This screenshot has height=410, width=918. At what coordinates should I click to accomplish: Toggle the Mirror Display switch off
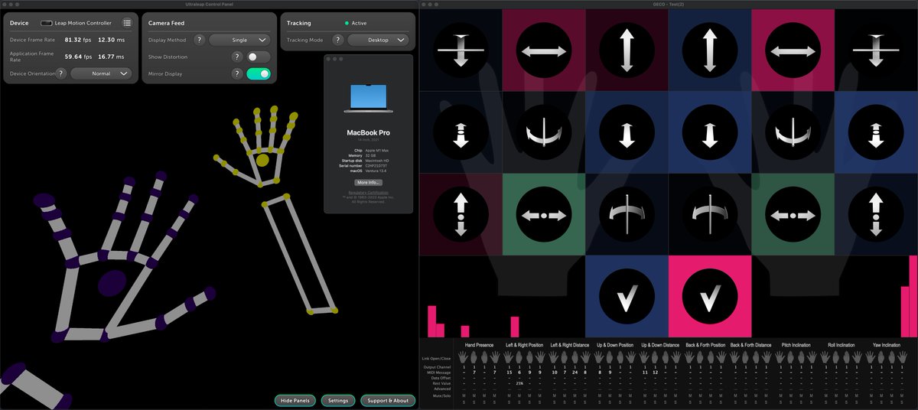point(259,73)
